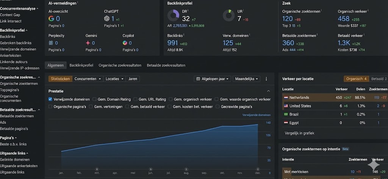Collapse the Concurrentenanalyse sidebar section

(x=38, y=9)
